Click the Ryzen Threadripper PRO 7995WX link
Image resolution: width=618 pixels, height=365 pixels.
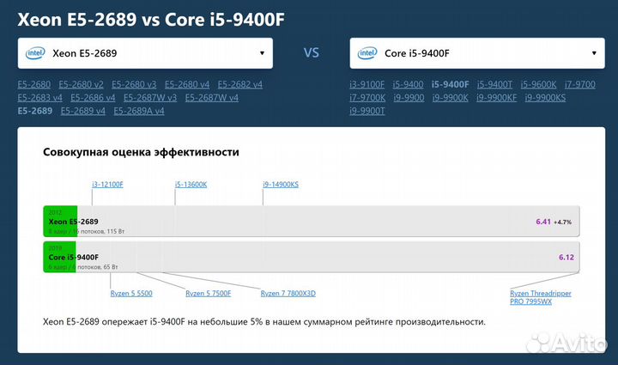pos(541,297)
